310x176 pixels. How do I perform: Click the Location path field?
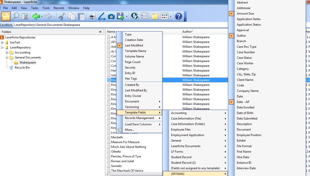pos(162,25)
